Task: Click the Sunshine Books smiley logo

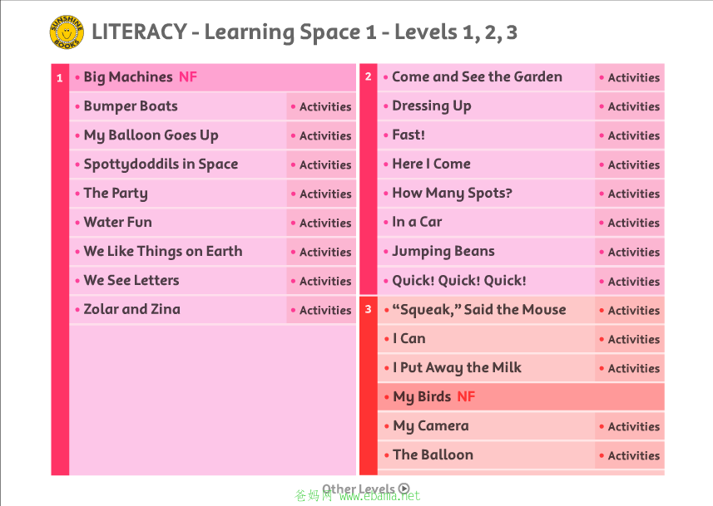Action: (67, 32)
